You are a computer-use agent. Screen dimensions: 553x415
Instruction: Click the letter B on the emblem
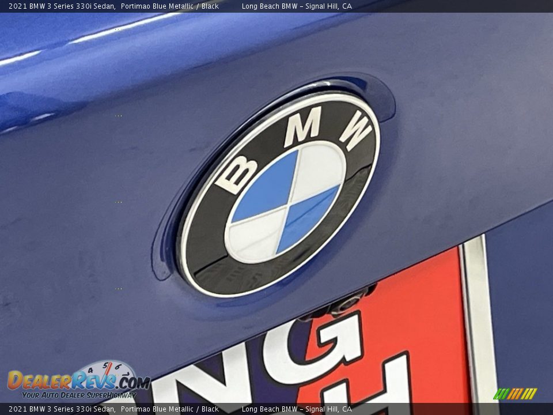click(x=236, y=175)
